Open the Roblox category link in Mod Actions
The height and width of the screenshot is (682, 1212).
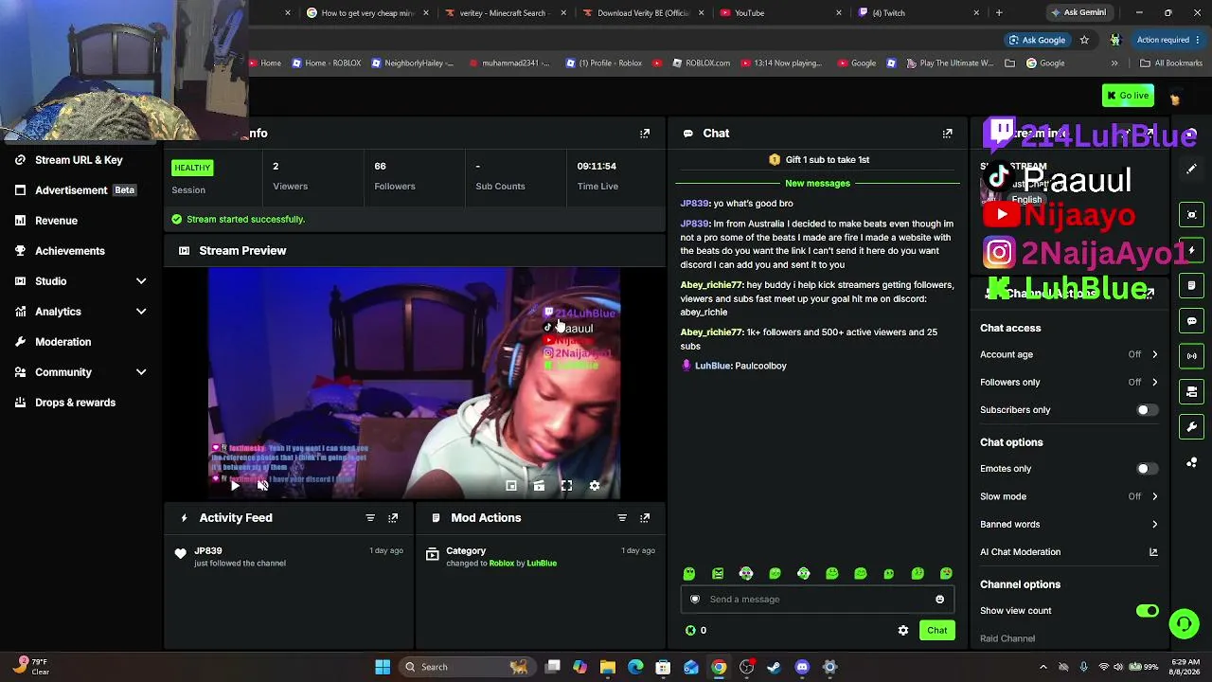502,564
